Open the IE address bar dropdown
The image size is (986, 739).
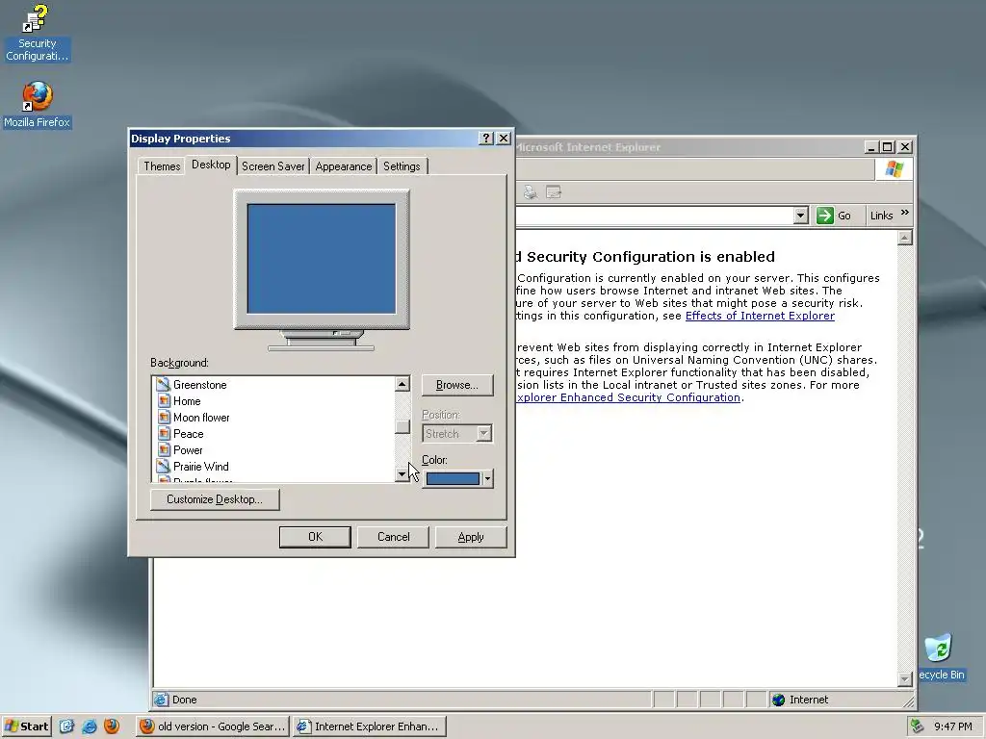800,216
